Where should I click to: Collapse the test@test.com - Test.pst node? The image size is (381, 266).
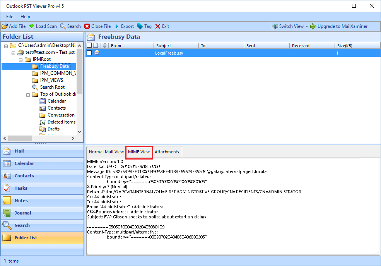coord(14,53)
